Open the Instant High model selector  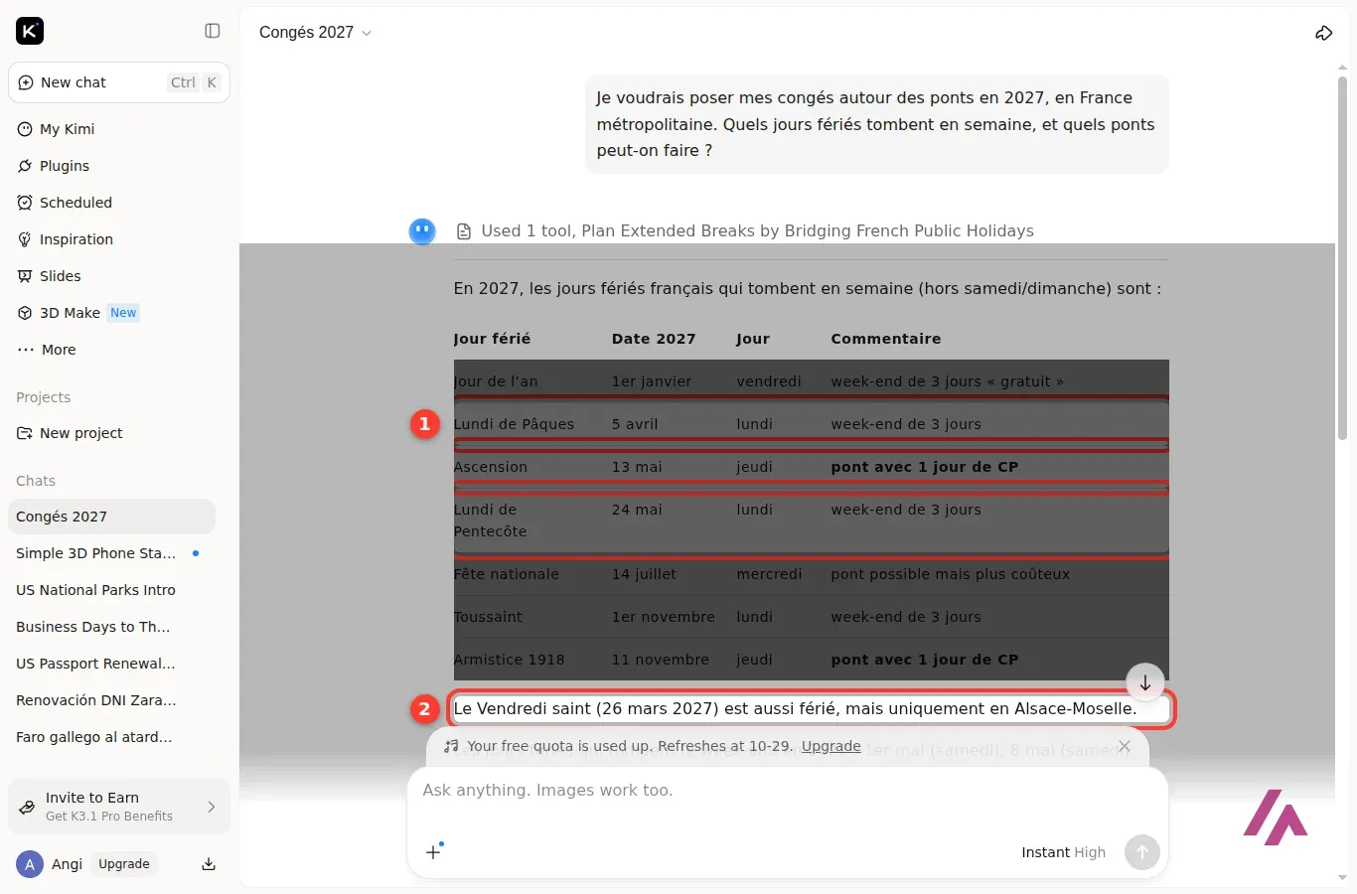click(x=1063, y=852)
